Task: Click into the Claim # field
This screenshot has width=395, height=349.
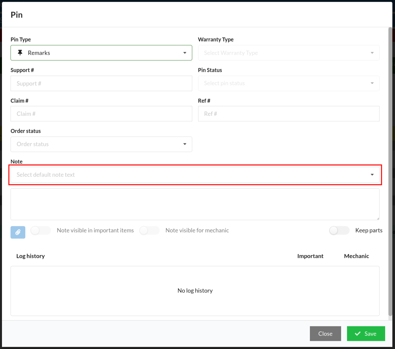Action: 101,114
